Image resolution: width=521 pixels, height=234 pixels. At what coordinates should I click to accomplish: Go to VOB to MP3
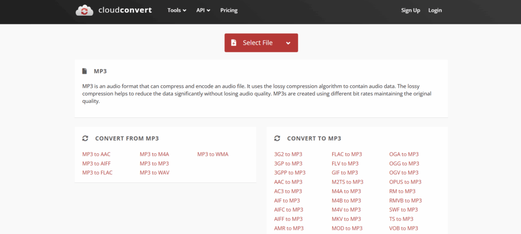coord(403,228)
